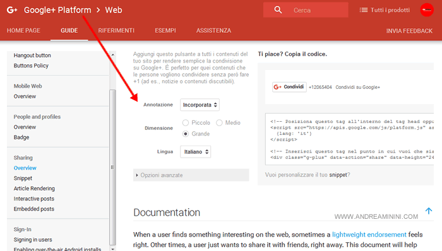Open the ASSISTENZA tab
Screen dimensions: 442x251
[213, 30]
